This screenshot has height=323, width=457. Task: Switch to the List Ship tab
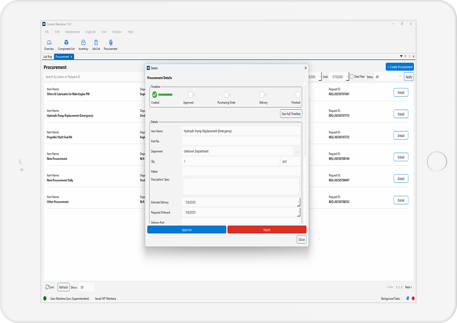pyautogui.click(x=48, y=57)
